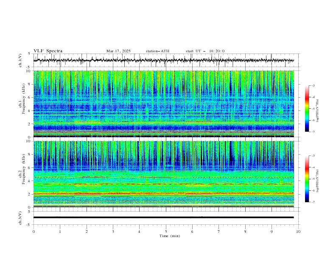This screenshot has height=260, width=336.
Task: Click the ch.1 frequency tick label '8'
Action: pos(30,84)
